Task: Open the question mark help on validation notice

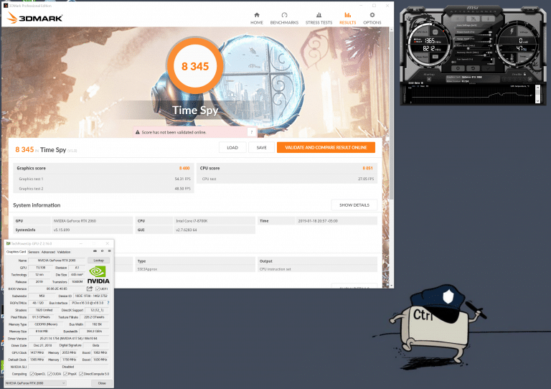Action: pos(251,132)
